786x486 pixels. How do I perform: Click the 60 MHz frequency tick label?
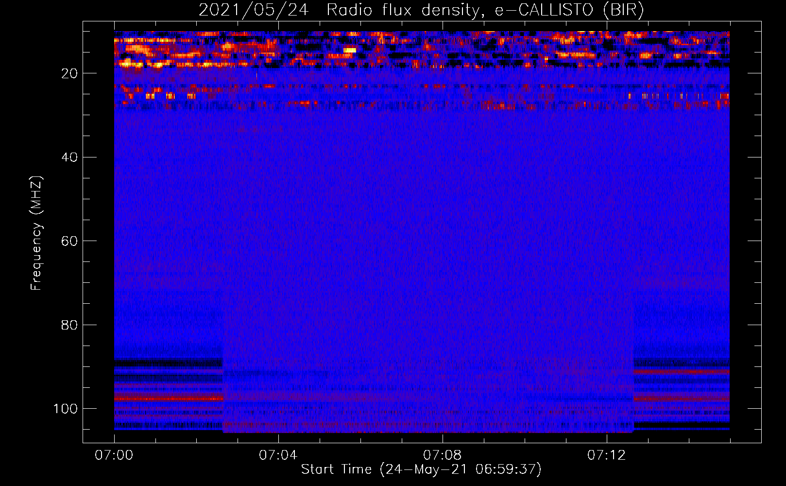[x=70, y=241]
